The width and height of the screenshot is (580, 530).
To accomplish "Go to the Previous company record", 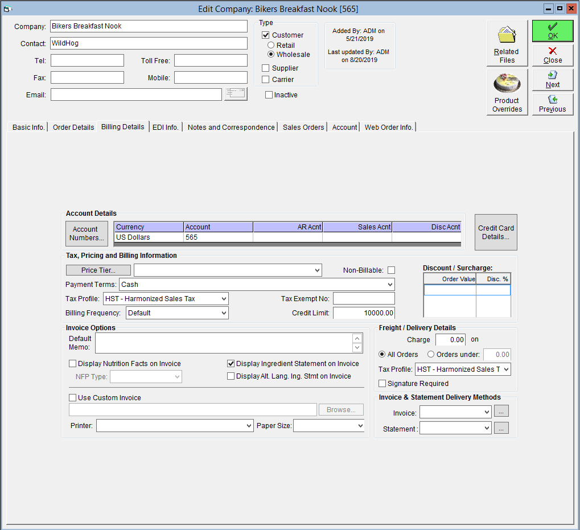I will (x=553, y=104).
